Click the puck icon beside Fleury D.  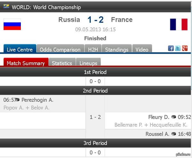pyautogui.click(x=174, y=117)
